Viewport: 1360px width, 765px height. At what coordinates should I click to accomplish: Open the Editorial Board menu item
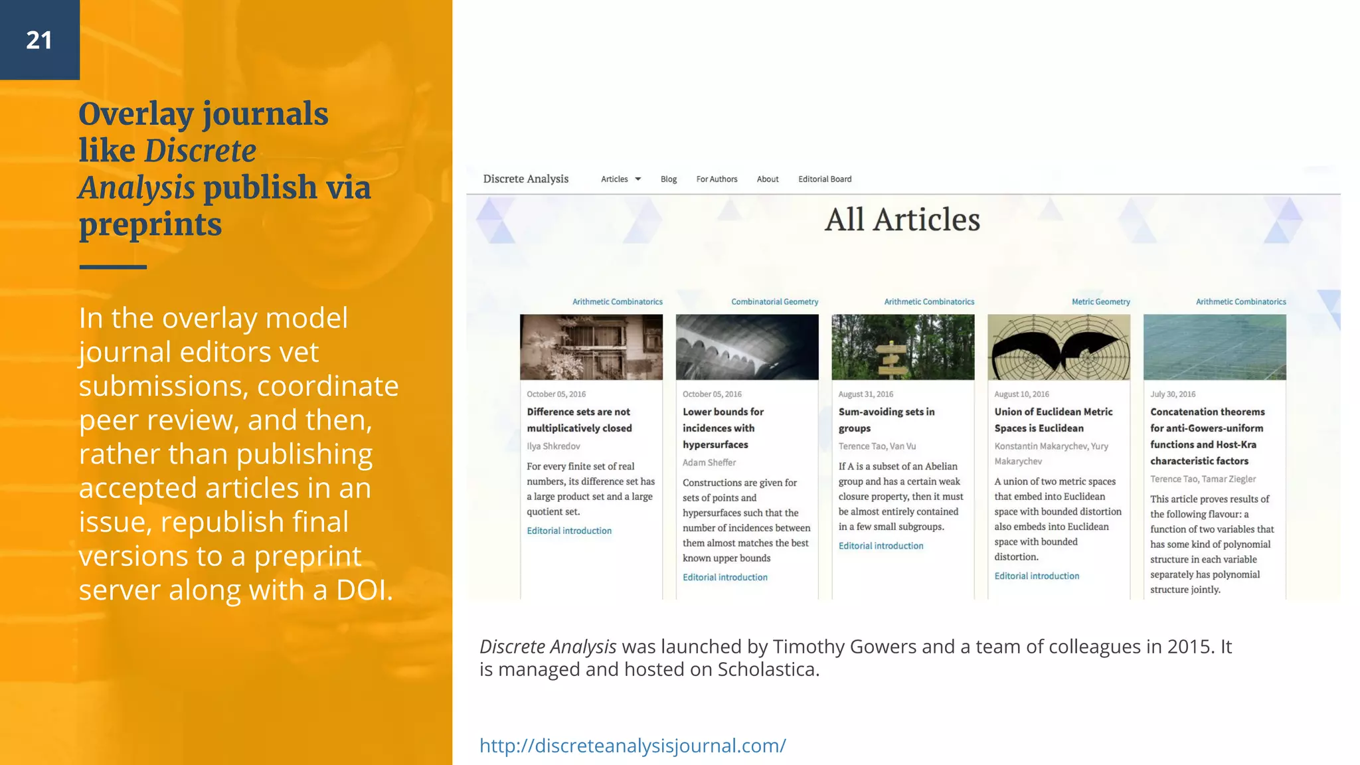coord(825,179)
